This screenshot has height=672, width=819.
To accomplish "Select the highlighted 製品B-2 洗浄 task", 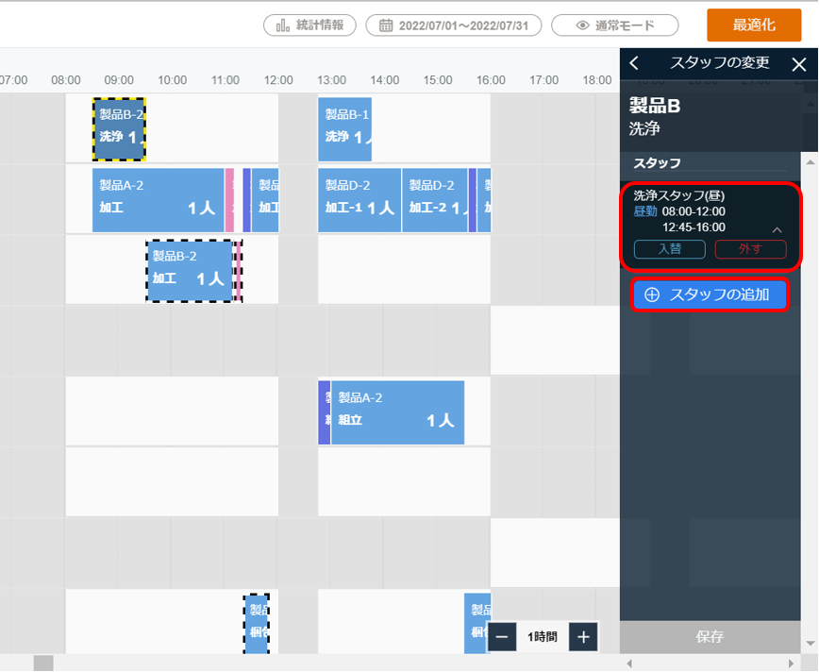I will click(119, 129).
